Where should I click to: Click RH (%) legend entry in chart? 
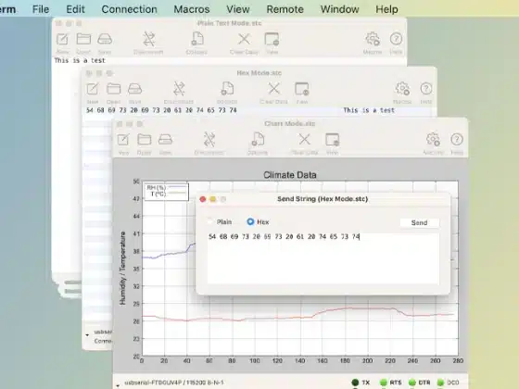pyautogui.click(x=166, y=187)
